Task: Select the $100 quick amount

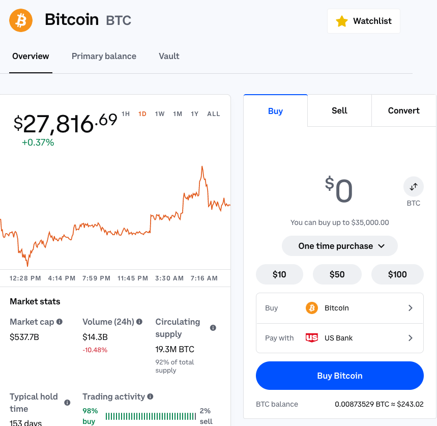Action: pyautogui.click(x=397, y=274)
